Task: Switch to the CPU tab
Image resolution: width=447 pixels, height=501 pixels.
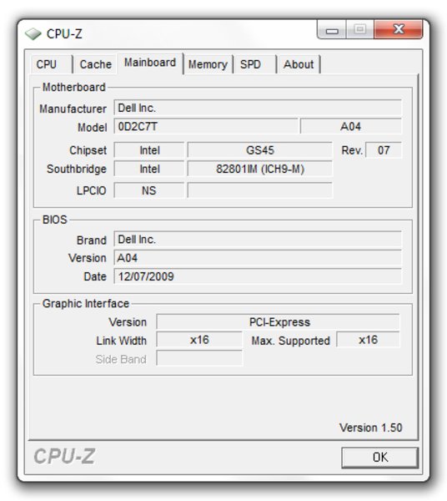Action: [x=51, y=64]
